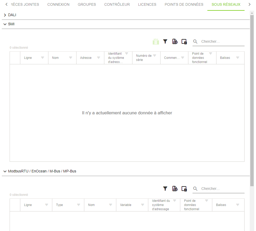The width and height of the screenshot is (256, 231).
Task: Open filter for ModbusRTU Ligne column
Action: point(47,205)
